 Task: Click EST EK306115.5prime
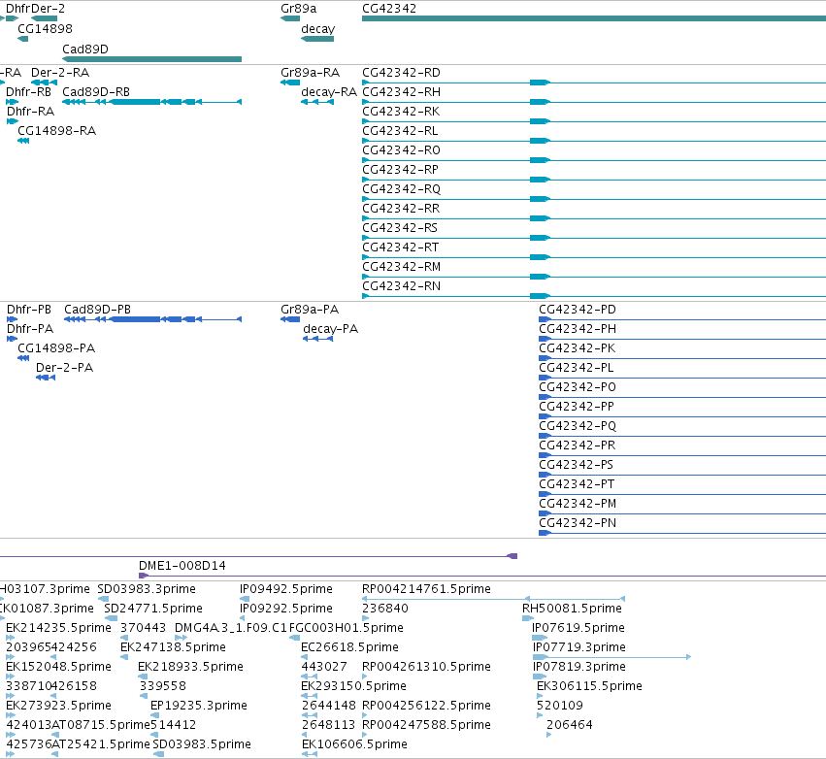point(589,686)
